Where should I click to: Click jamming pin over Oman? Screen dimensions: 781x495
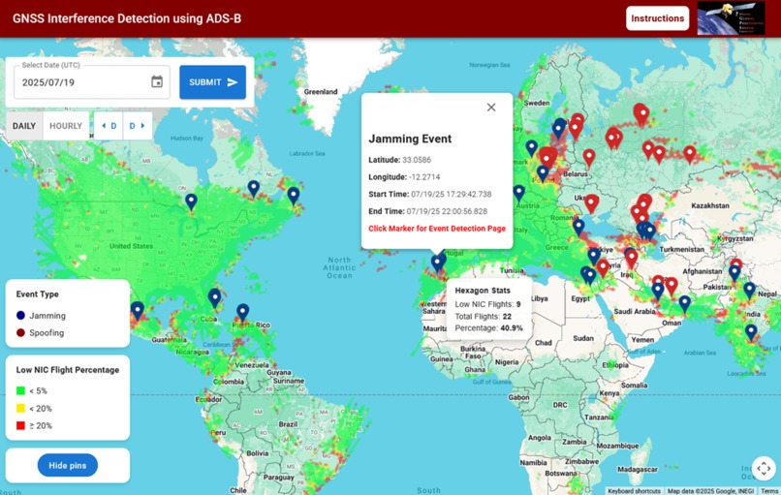tap(685, 303)
